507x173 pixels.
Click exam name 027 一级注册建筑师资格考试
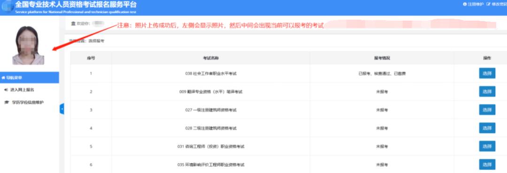tap(211, 110)
